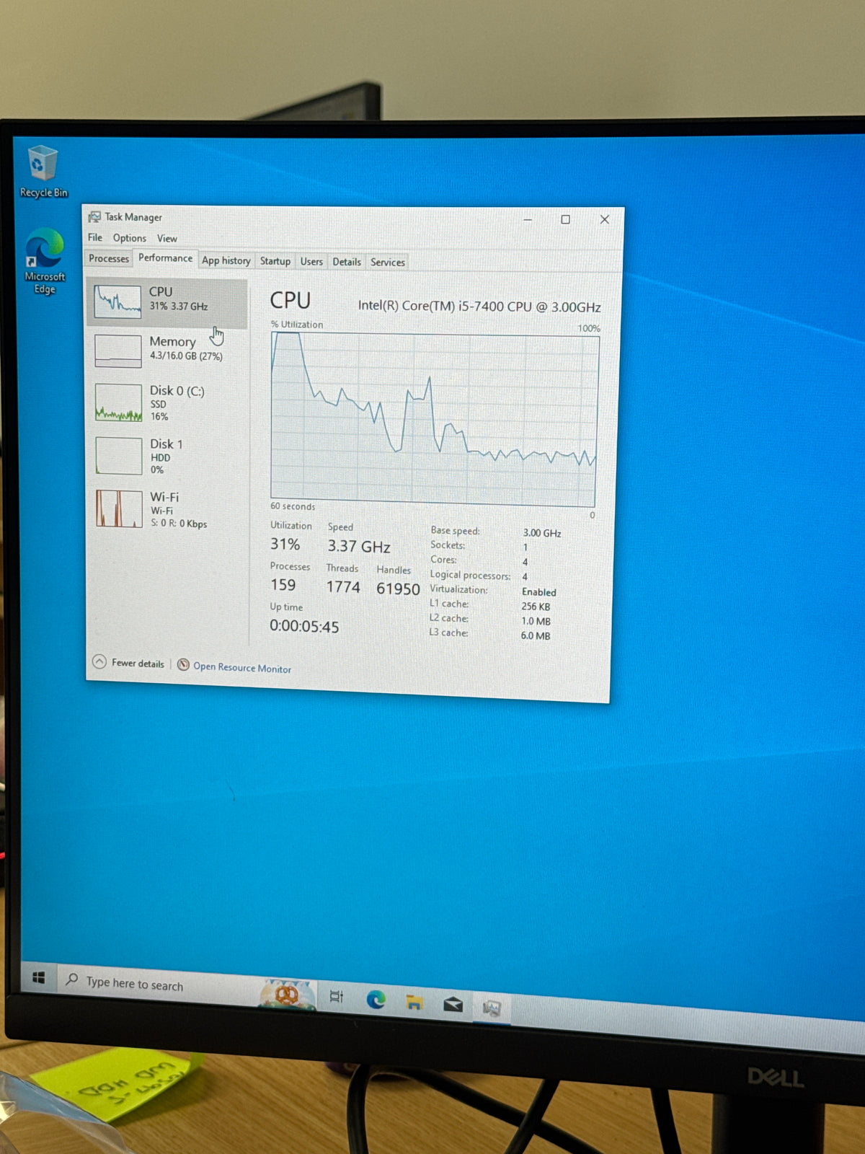Screen dimensions: 865x1154
Task: Click the pretzel search highlight icon
Action: click(288, 995)
